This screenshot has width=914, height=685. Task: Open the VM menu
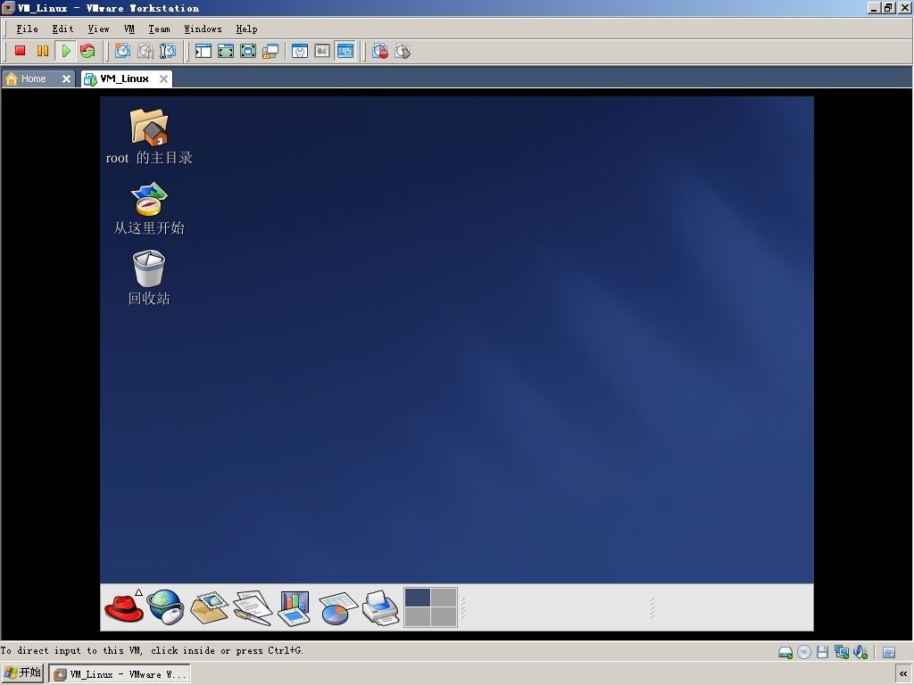pyautogui.click(x=129, y=29)
